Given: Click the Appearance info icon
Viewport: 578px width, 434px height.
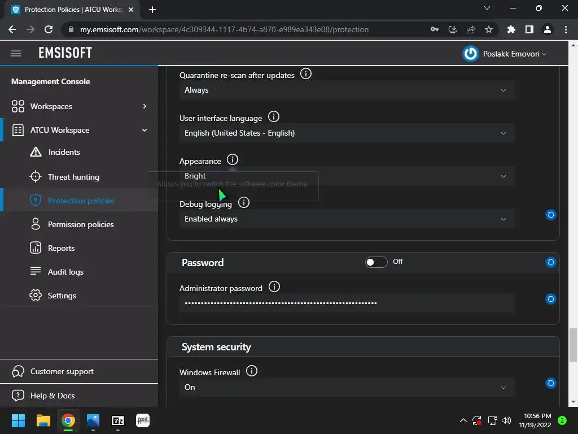Looking at the screenshot, I should pyautogui.click(x=232, y=160).
